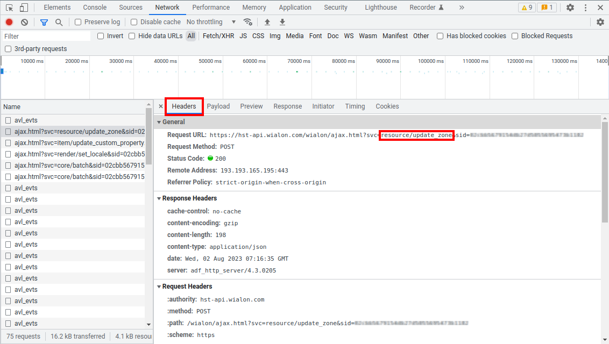Open the No throttling dropdown
This screenshot has height=344, width=609.
coord(211,22)
